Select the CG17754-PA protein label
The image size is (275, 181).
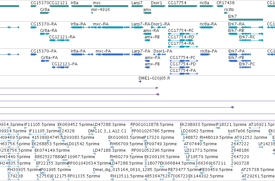click(x=183, y=71)
